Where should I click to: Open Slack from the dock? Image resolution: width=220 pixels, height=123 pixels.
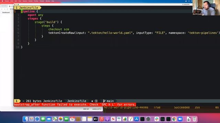157,119
